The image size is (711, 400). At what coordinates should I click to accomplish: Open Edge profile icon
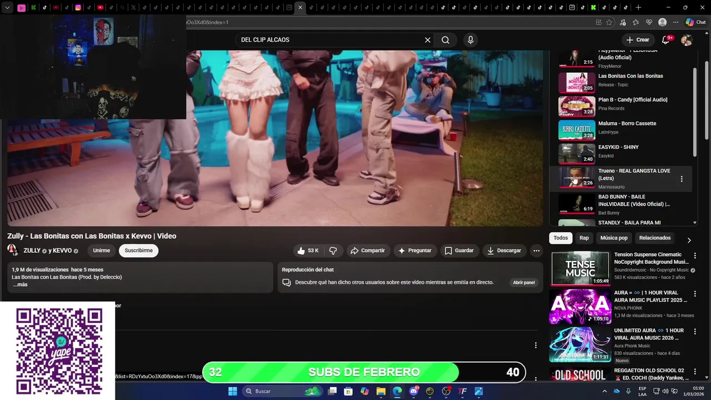coord(662,22)
